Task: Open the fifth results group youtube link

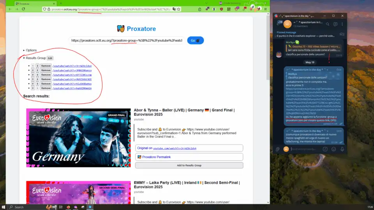Action: (x=72, y=84)
